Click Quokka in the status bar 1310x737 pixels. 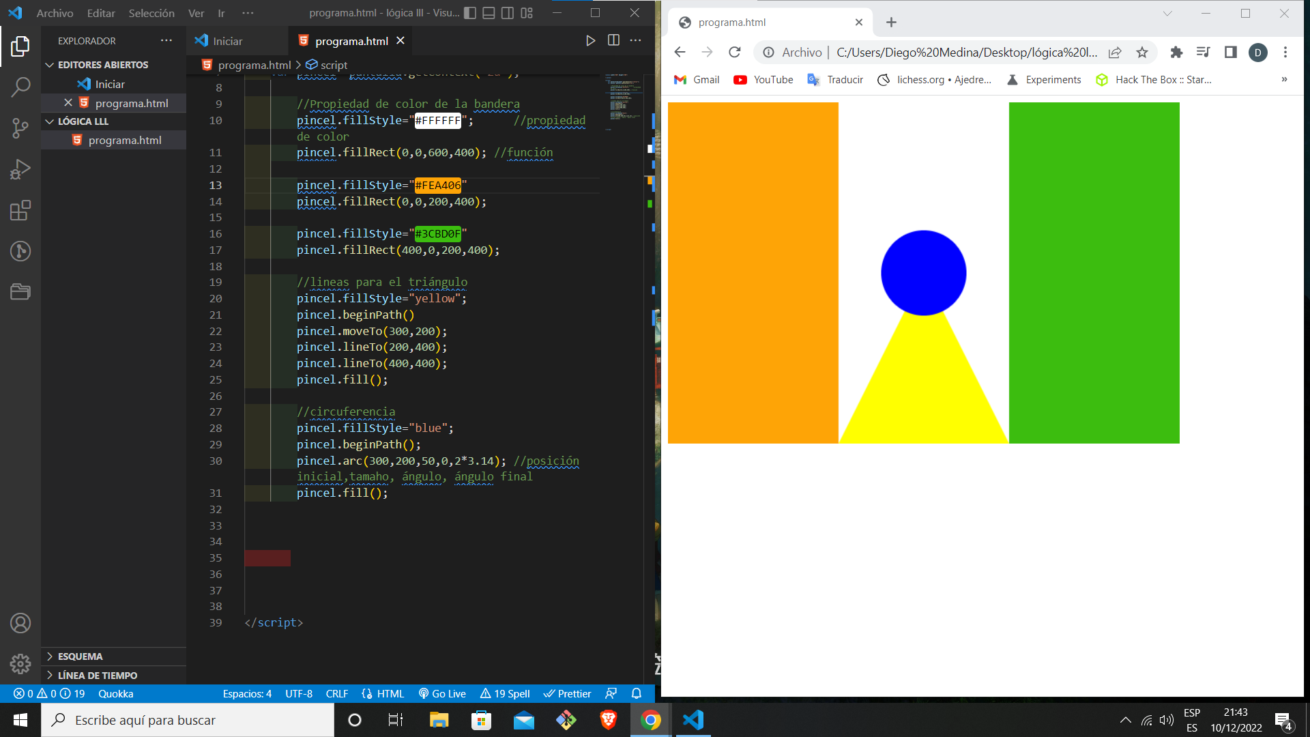click(x=116, y=694)
